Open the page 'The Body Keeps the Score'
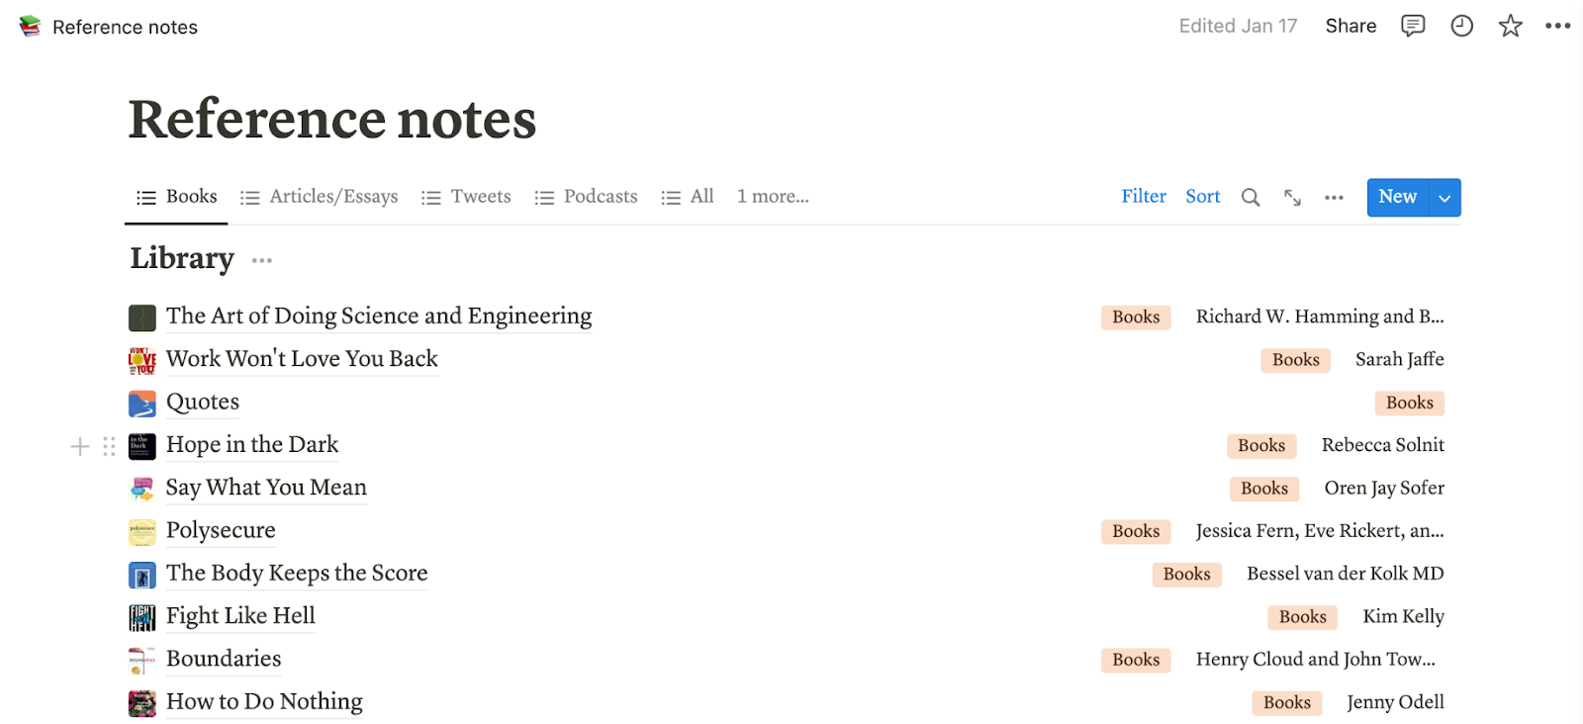The image size is (1583, 724). 297,574
